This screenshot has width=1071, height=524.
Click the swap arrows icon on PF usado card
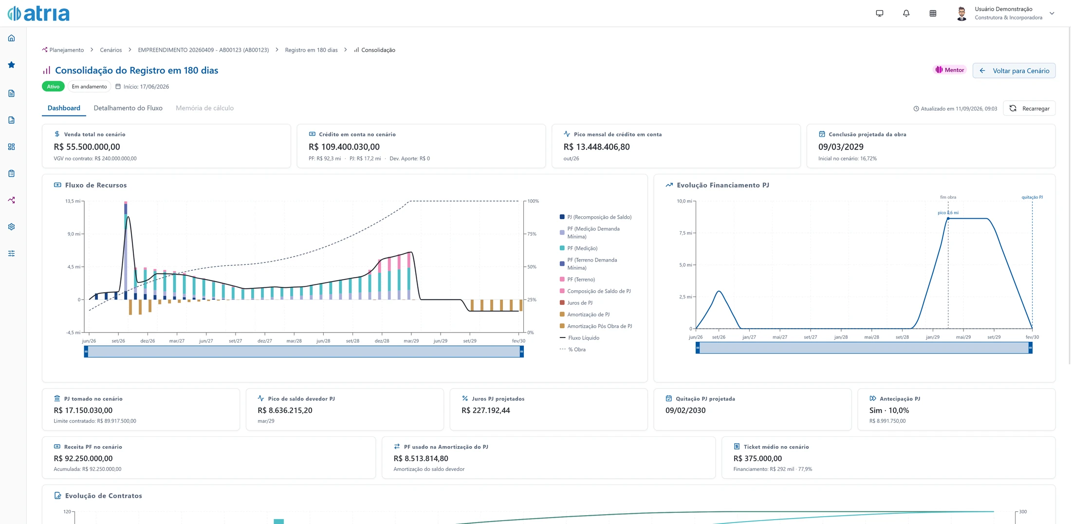pos(397,447)
